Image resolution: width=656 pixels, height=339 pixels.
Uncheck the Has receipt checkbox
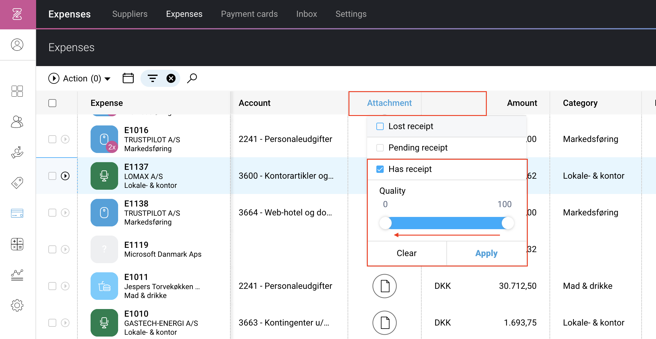pyautogui.click(x=380, y=169)
